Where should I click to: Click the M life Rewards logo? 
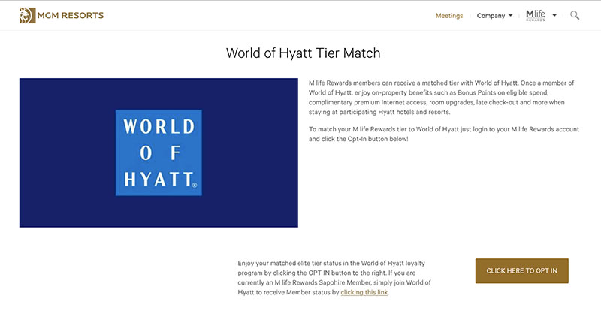(x=536, y=15)
